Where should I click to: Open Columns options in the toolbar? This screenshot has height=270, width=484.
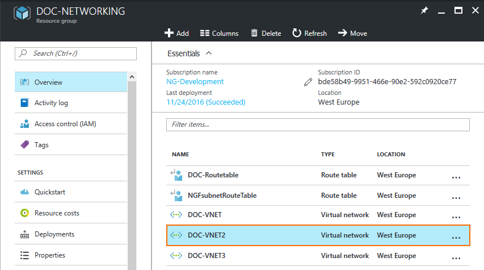click(219, 34)
